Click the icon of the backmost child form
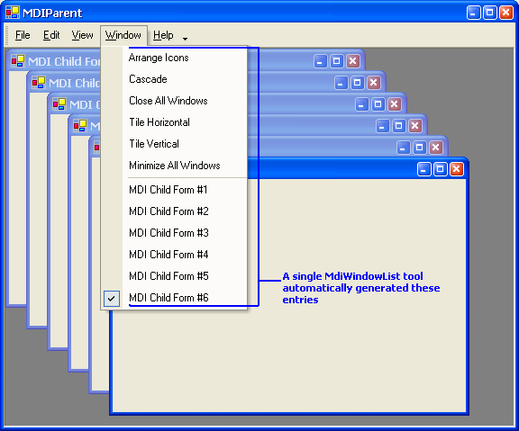The image size is (519, 431). (x=18, y=61)
